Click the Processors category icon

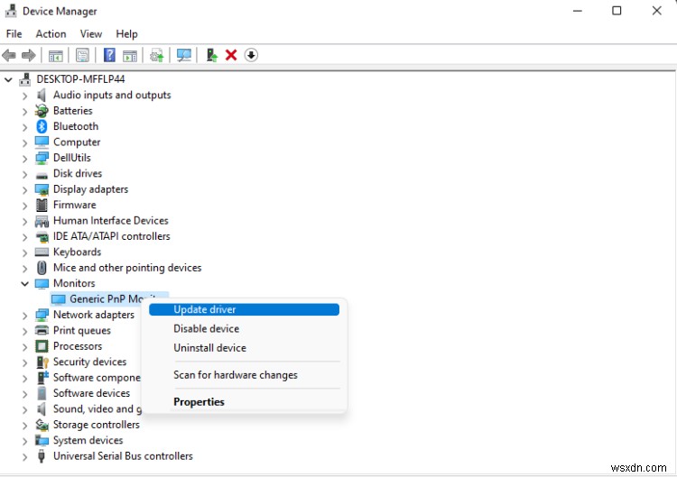(42, 346)
